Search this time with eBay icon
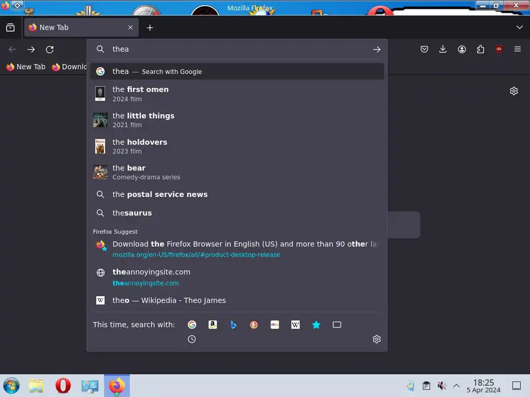 pos(275,325)
